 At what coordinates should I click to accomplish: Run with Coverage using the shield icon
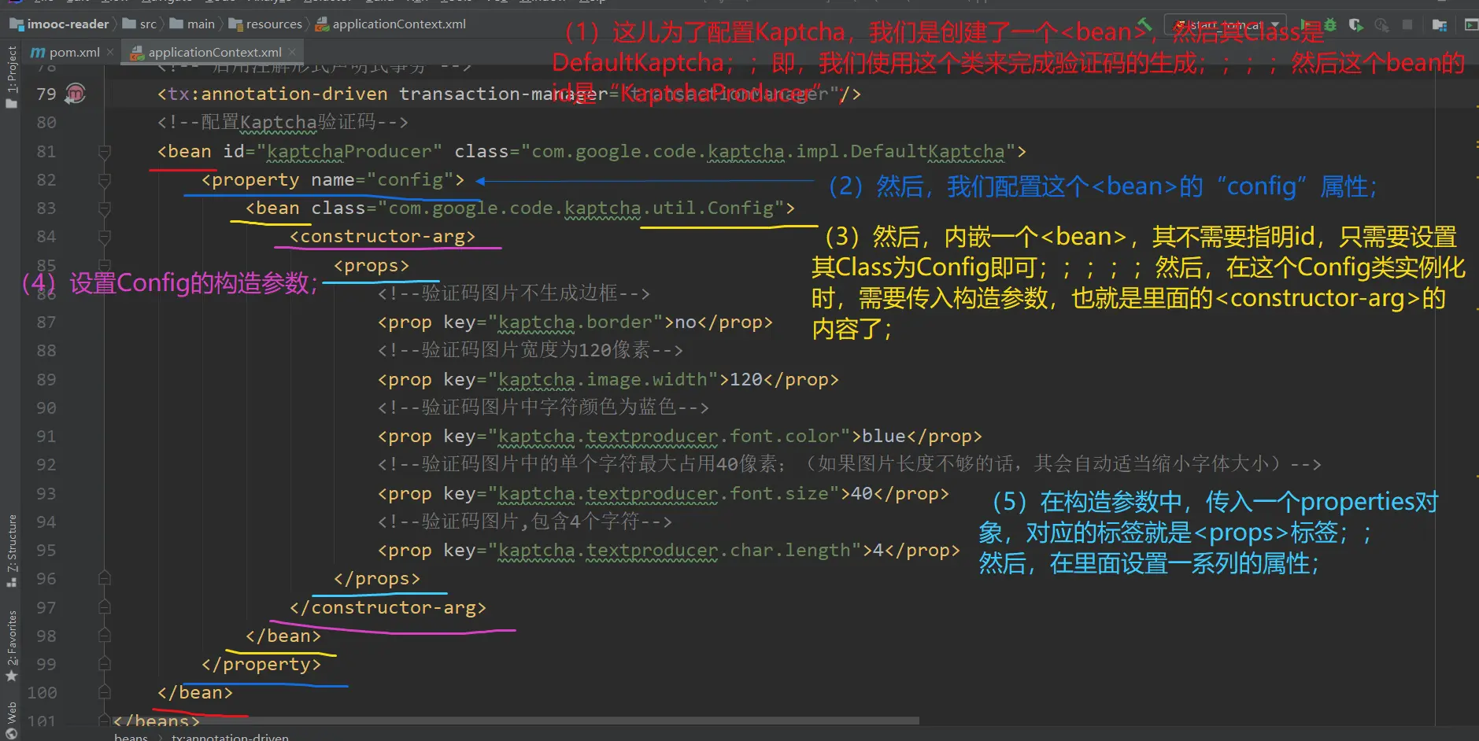click(x=1355, y=25)
